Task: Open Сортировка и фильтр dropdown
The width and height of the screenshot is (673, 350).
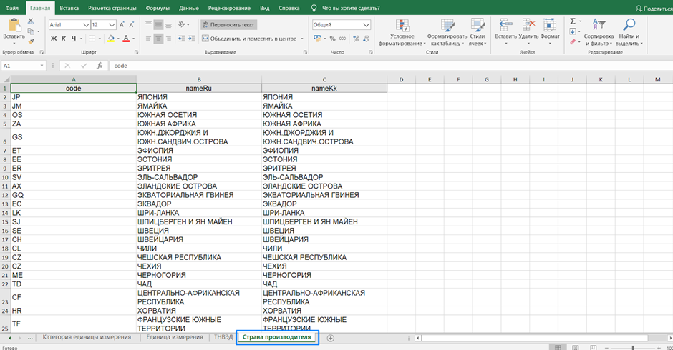Action: pyautogui.click(x=599, y=32)
